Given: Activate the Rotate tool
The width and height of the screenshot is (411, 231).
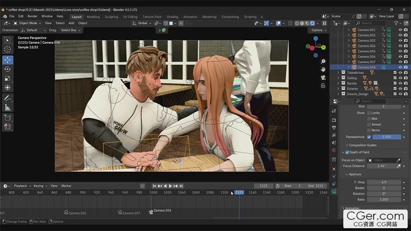Looking at the screenshot, I should [7, 69].
